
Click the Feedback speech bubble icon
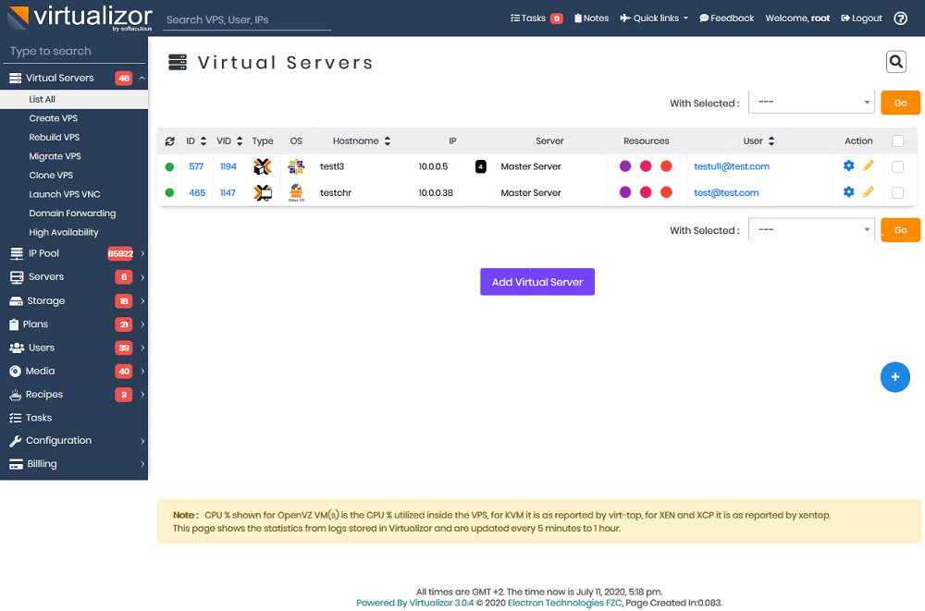726,18
